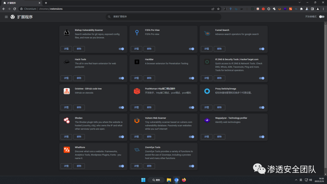Click the FOFA Pro View toolbar icon
Image resolution: width=327 pixels, height=184 pixels.
click(x=230, y=9)
